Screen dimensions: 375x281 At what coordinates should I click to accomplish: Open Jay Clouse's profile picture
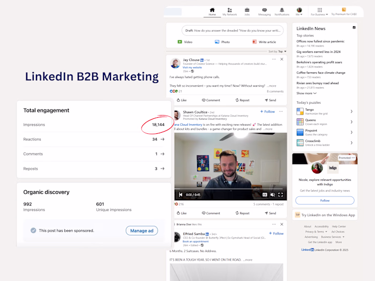point(175,63)
